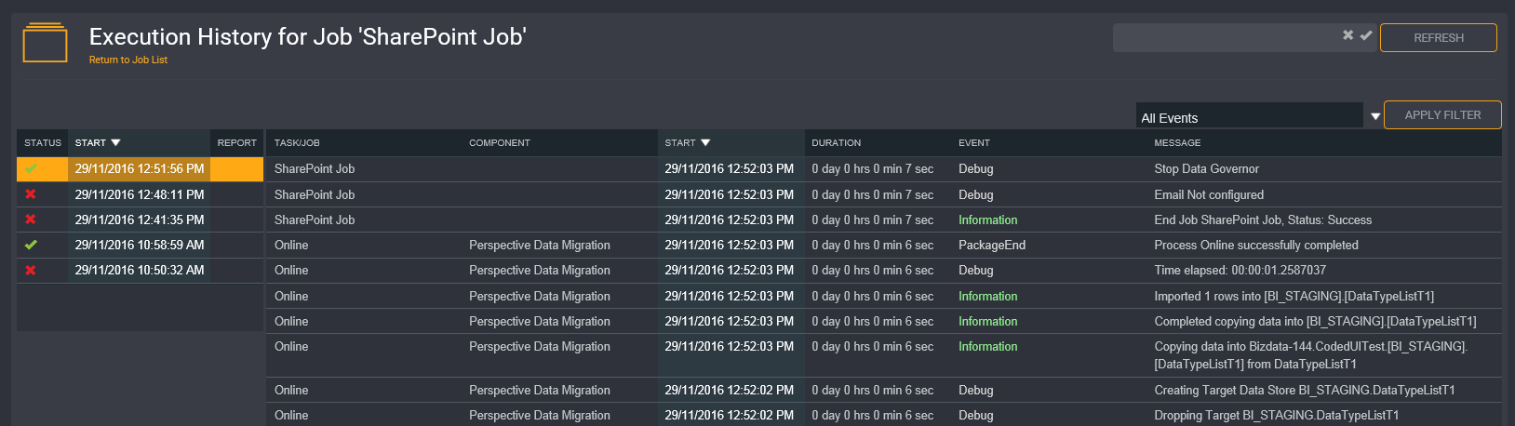Screen dimensions: 1515x426
Task: Sort log entries by START column arrow
Action: click(705, 142)
